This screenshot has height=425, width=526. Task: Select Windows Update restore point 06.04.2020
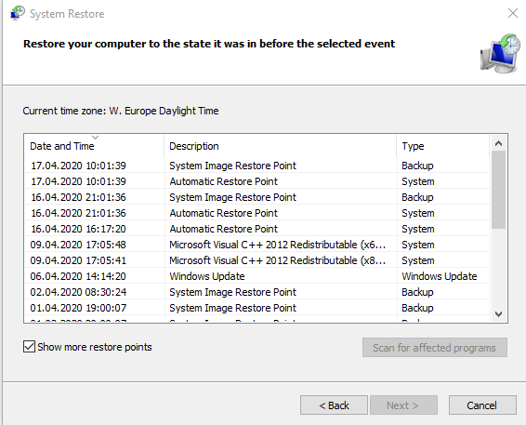(x=257, y=276)
